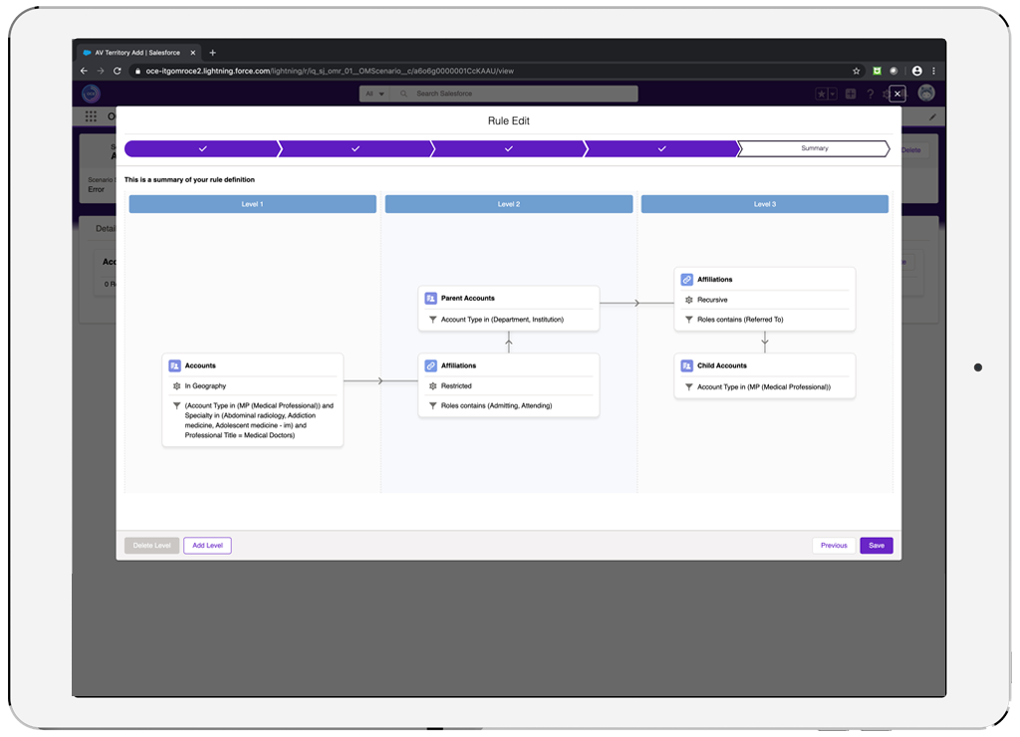Close the Rule Edit dialog with X

[897, 94]
